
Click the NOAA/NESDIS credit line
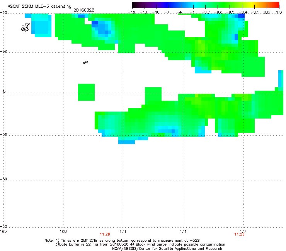167,248
